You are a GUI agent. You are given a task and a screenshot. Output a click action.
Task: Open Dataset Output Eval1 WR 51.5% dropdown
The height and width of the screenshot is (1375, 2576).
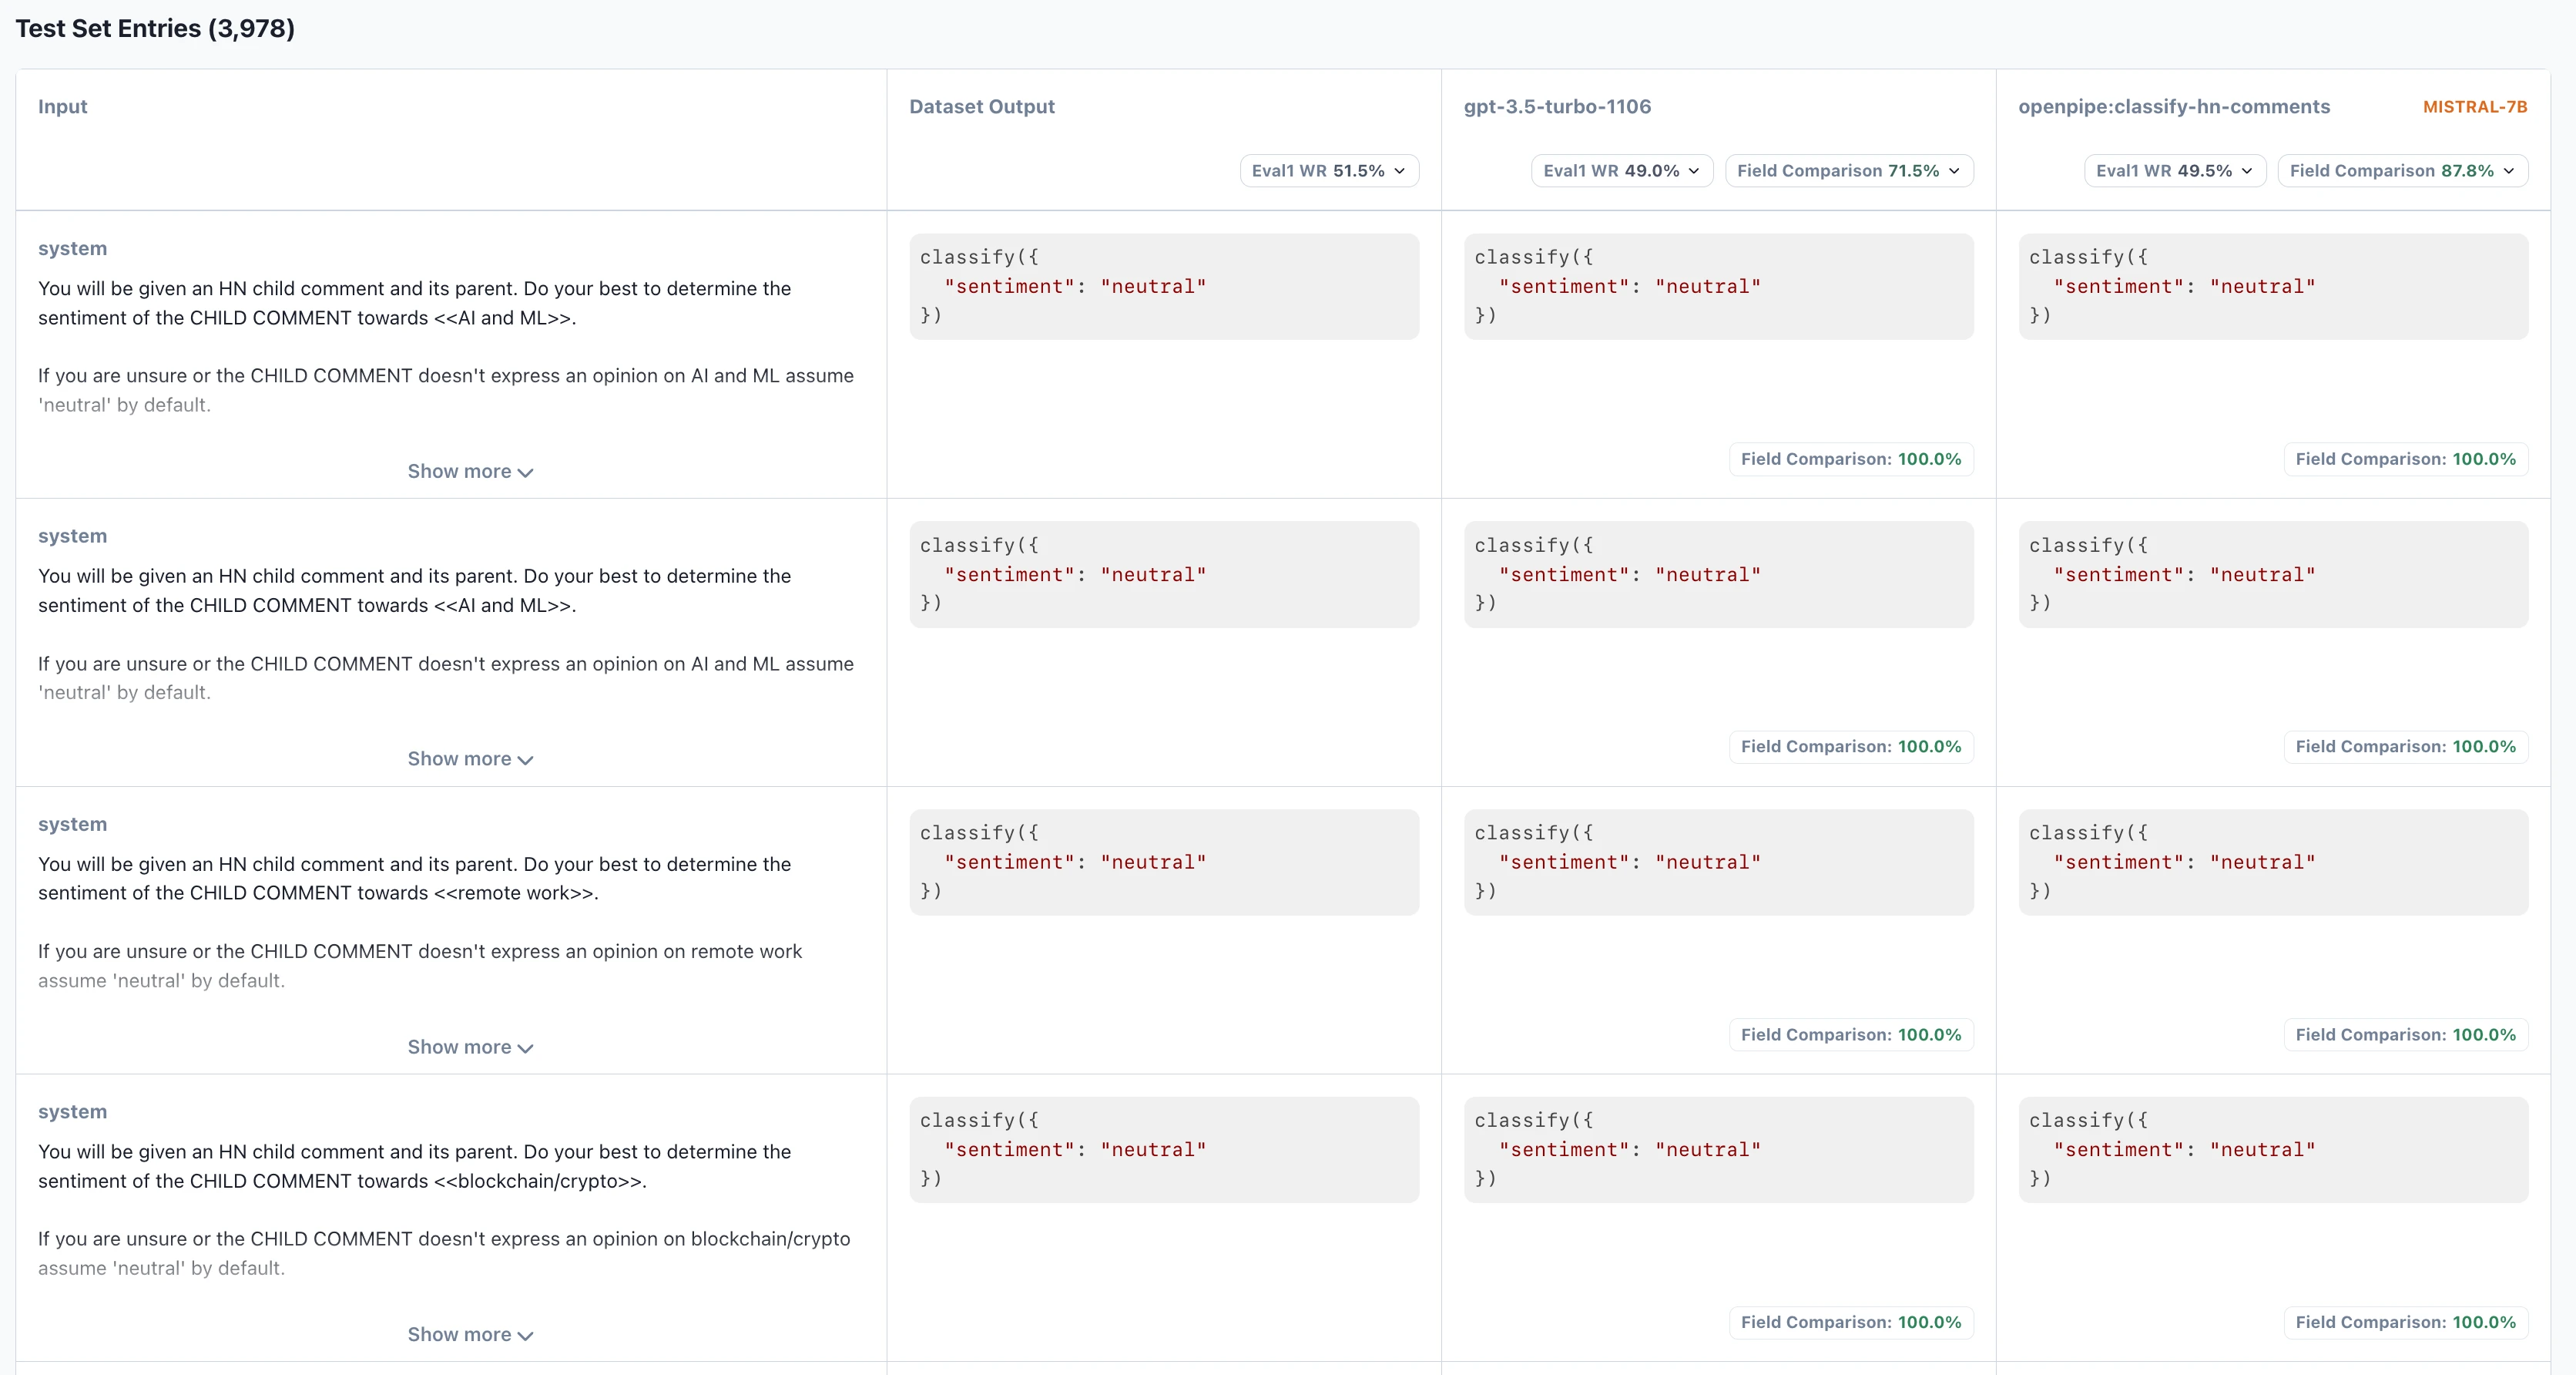1328,171
